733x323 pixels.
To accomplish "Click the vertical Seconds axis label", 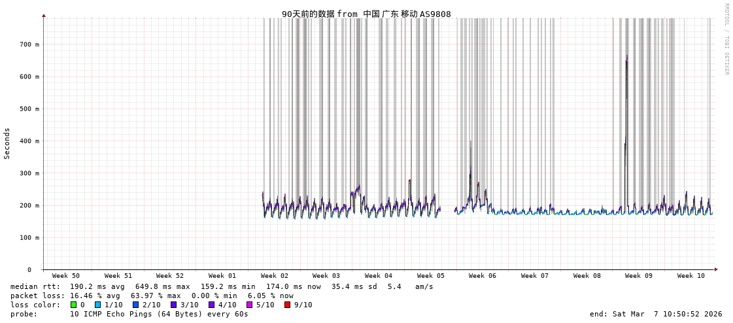I will (x=7, y=143).
